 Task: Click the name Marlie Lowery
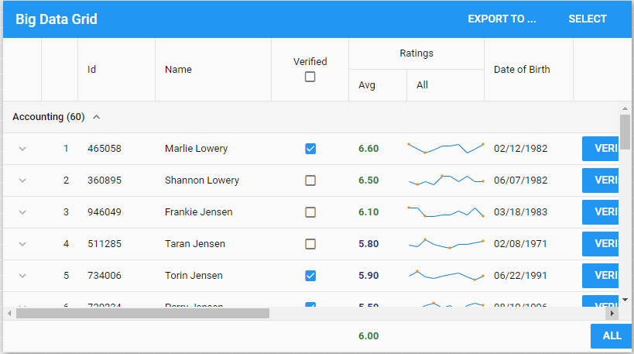click(196, 149)
